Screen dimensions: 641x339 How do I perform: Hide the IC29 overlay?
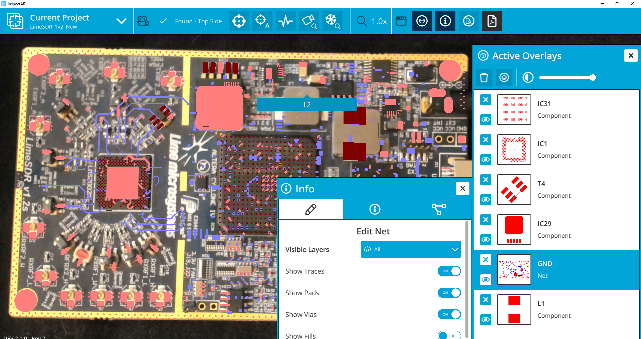click(486, 240)
